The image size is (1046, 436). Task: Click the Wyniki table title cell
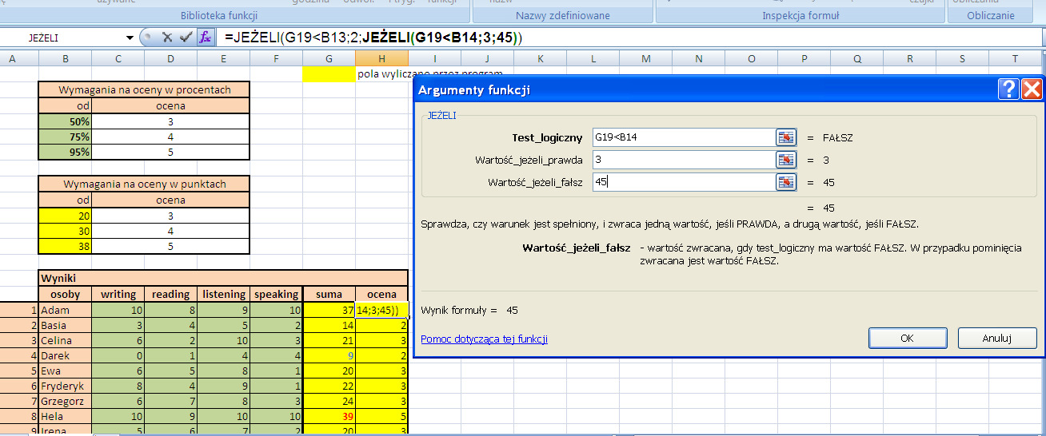pyautogui.click(x=223, y=279)
